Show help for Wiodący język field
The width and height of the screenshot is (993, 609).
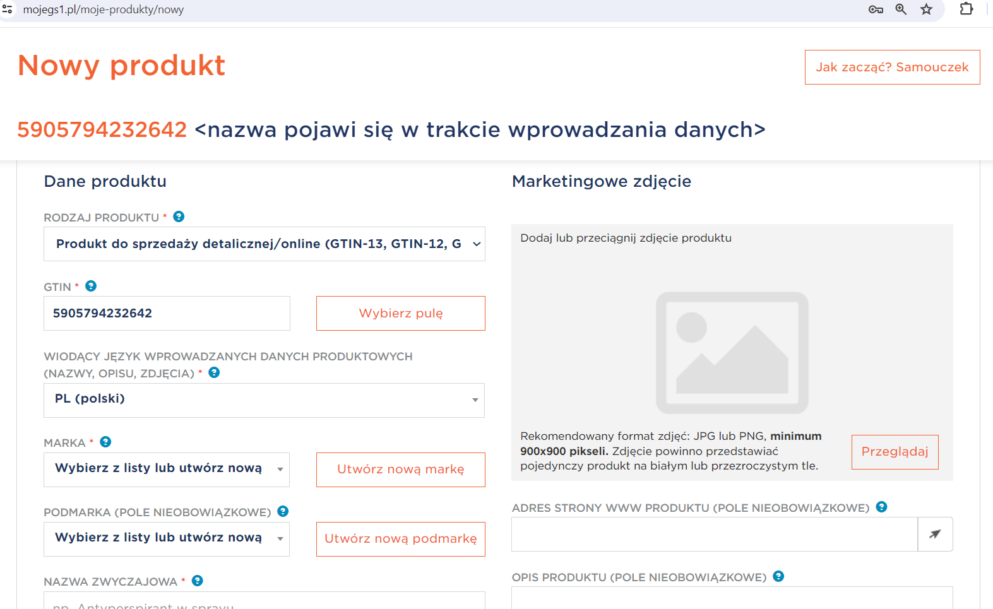214,372
